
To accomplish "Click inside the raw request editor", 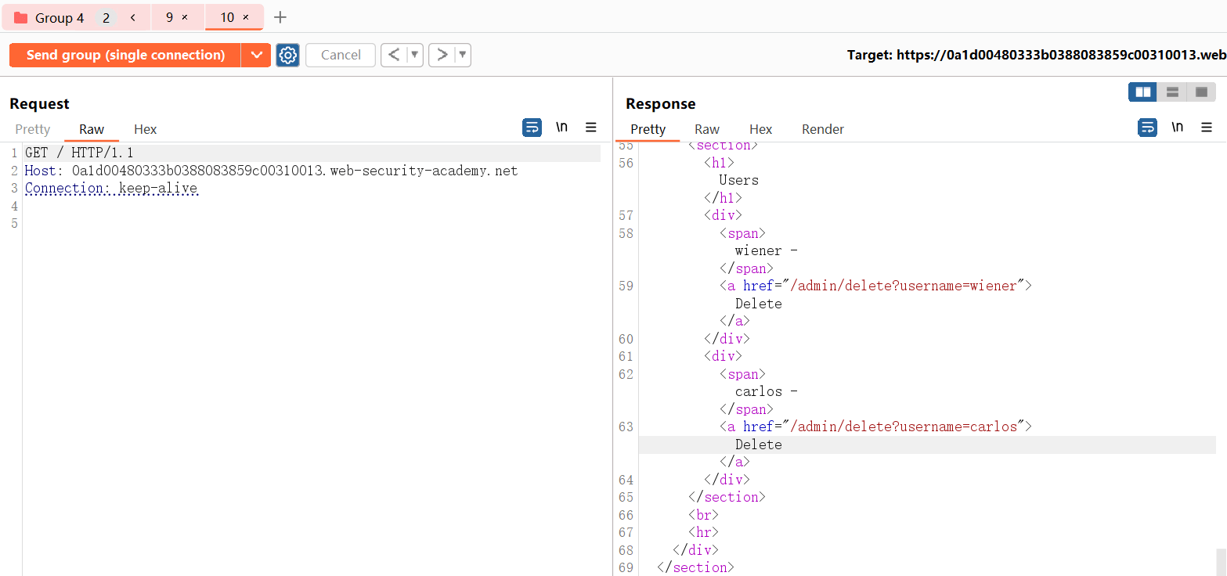I will [x=313, y=352].
